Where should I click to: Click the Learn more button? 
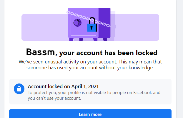[90, 114]
